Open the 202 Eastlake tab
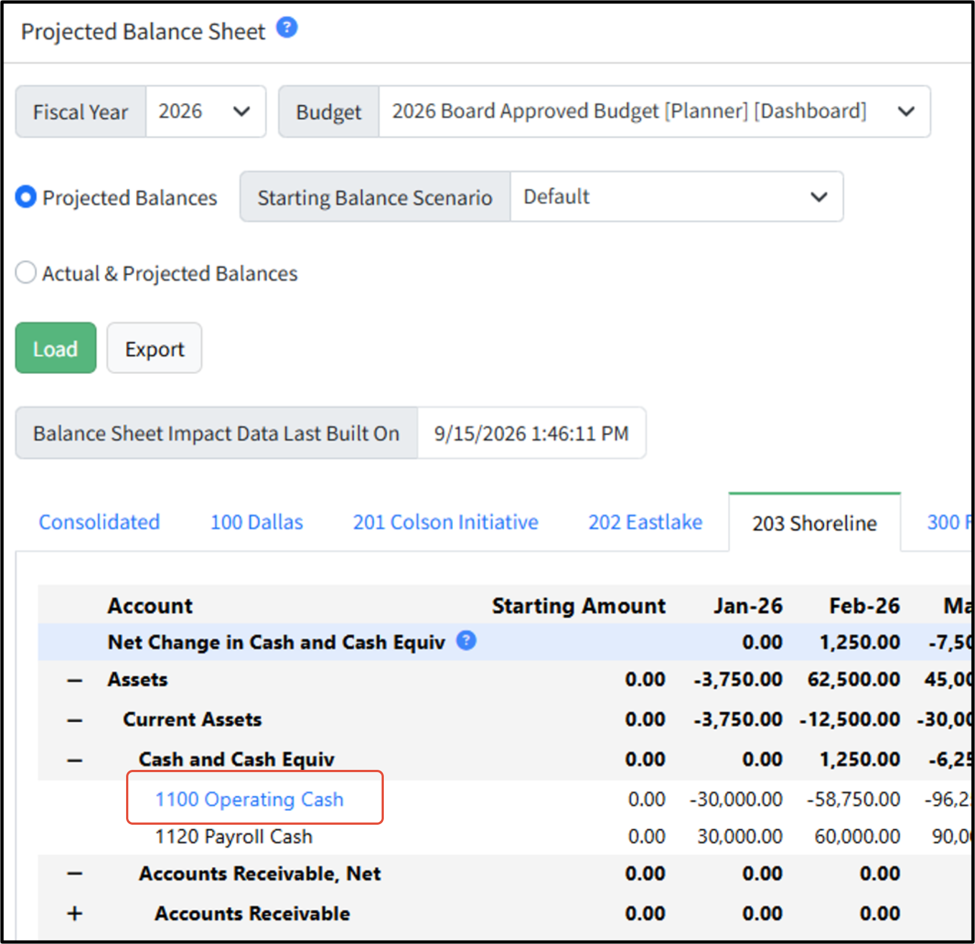This screenshot has height=944, width=975. pos(645,522)
